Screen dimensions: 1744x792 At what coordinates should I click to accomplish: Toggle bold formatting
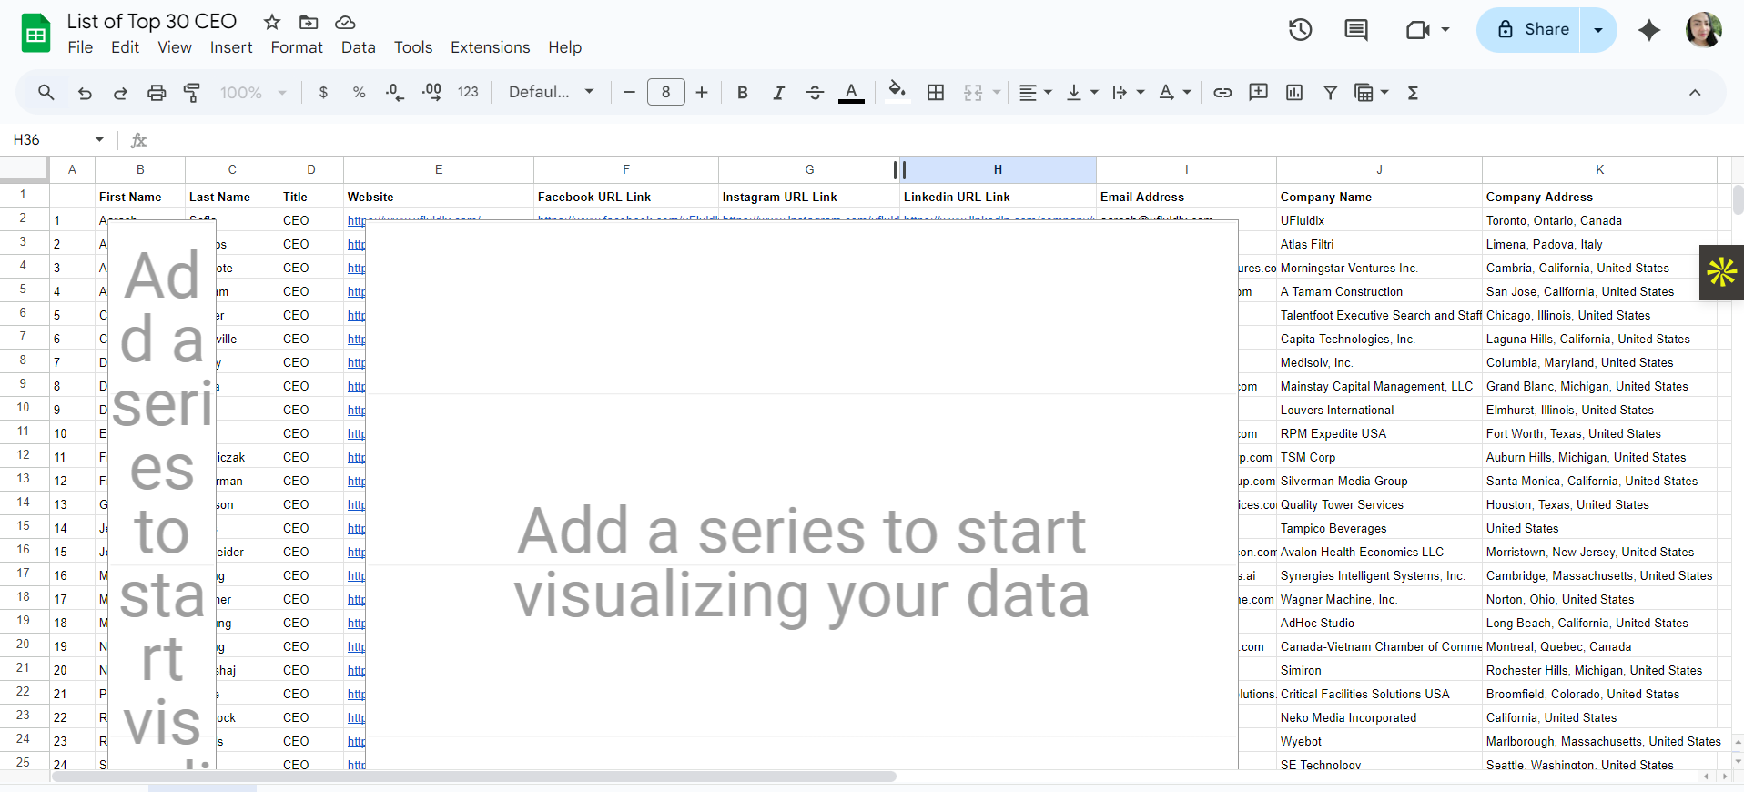[x=742, y=93]
